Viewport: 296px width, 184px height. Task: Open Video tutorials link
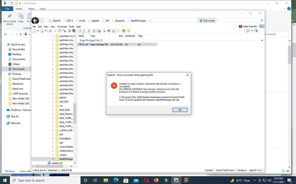pyautogui.click(x=248, y=26)
